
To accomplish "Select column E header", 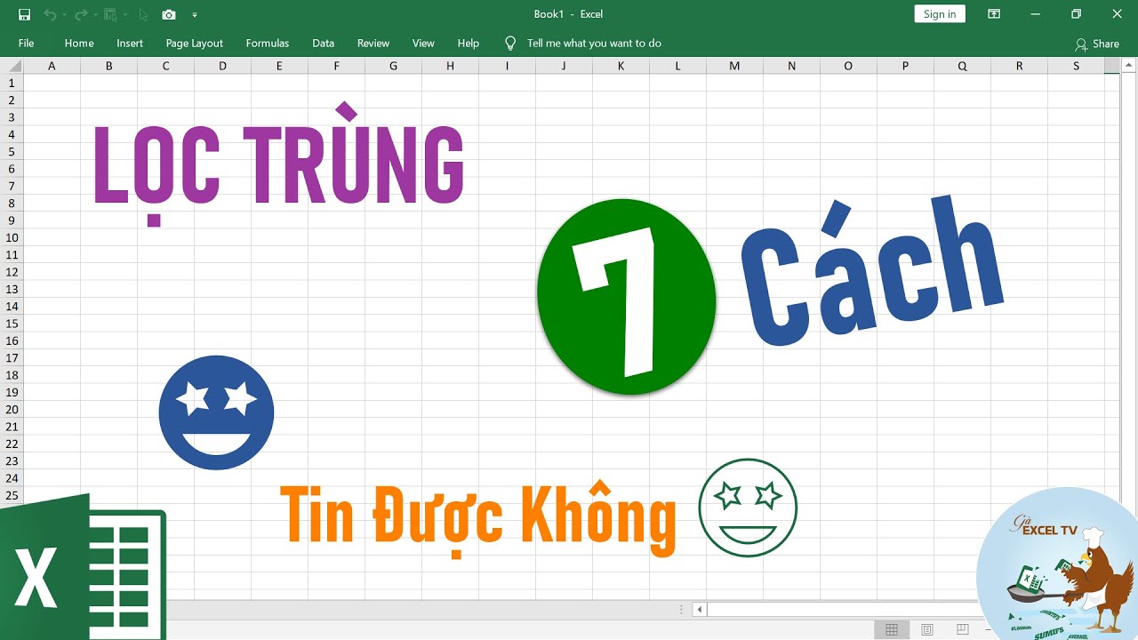I will click(279, 66).
